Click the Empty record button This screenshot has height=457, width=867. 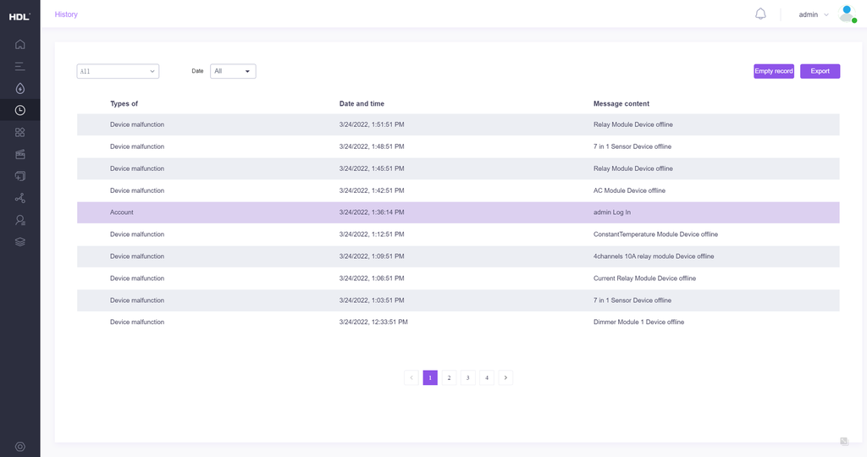click(774, 71)
